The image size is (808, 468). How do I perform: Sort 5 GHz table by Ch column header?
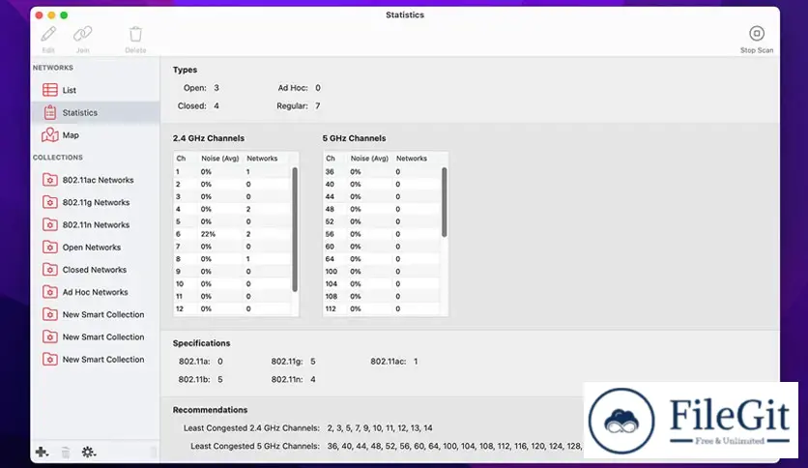click(331, 159)
